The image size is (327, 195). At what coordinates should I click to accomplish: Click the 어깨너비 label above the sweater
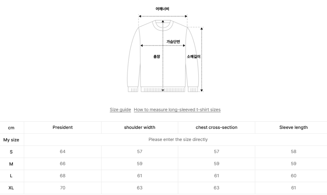[162, 9]
